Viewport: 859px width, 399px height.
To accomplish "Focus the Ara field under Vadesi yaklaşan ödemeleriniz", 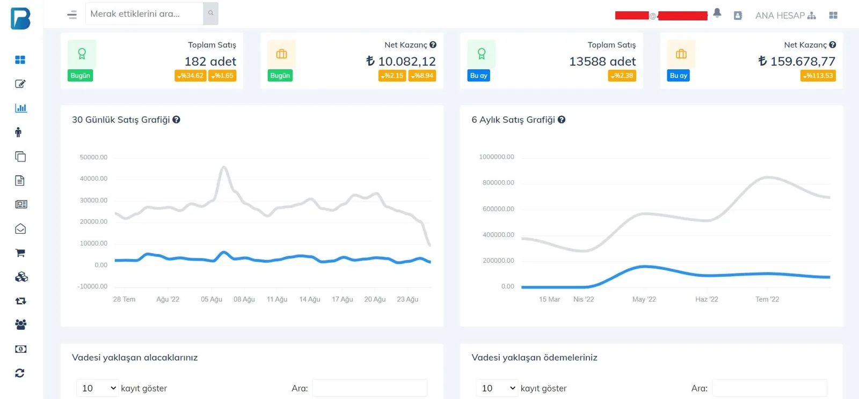I will (769, 388).
